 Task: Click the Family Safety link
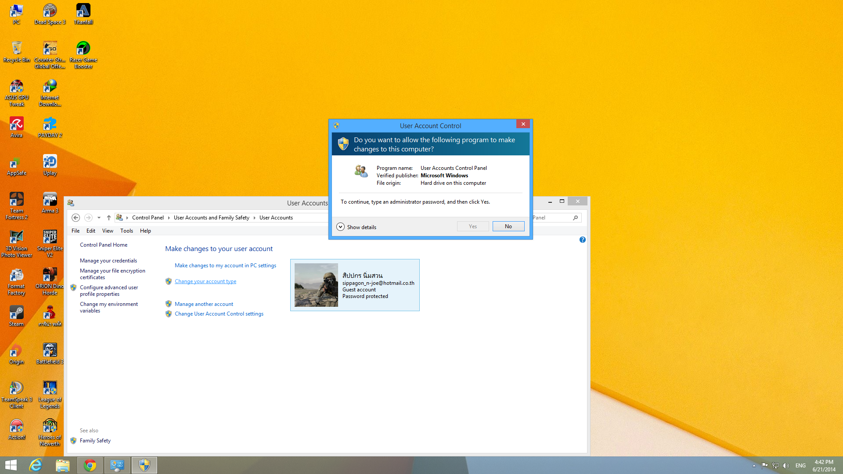tap(95, 441)
